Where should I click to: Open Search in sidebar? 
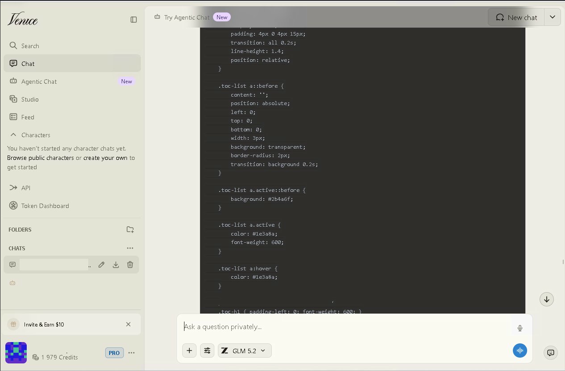tap(72, 46)
